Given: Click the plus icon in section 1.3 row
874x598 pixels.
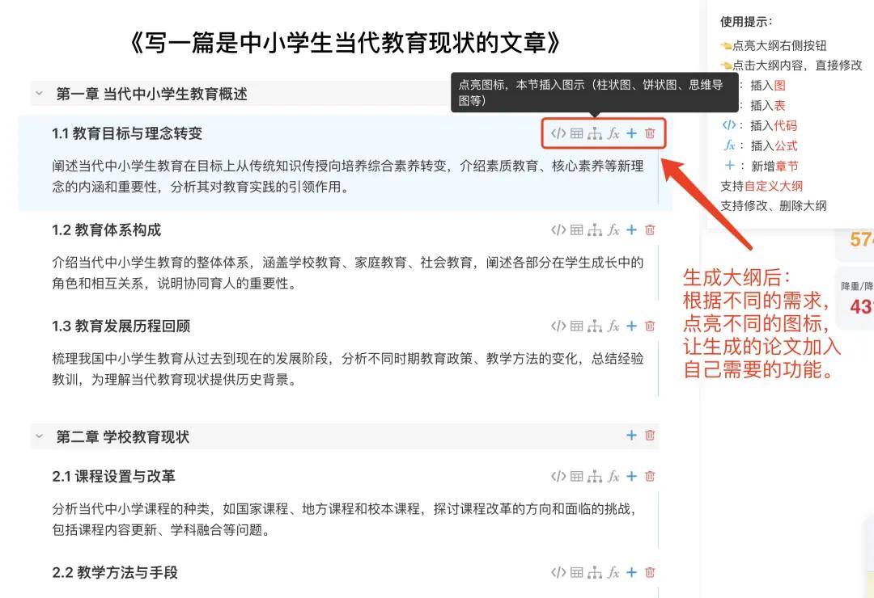Looking at the screenshot, I should pos(631,326).
